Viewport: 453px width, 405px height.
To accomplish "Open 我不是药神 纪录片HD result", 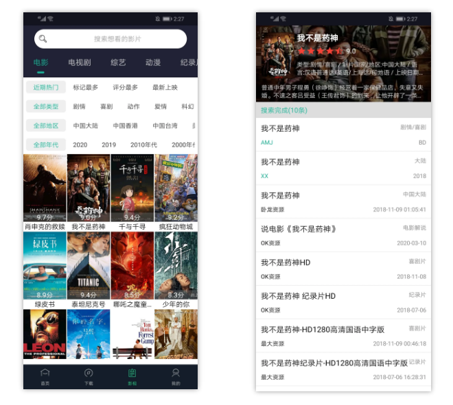I will [x=343, y=302].
